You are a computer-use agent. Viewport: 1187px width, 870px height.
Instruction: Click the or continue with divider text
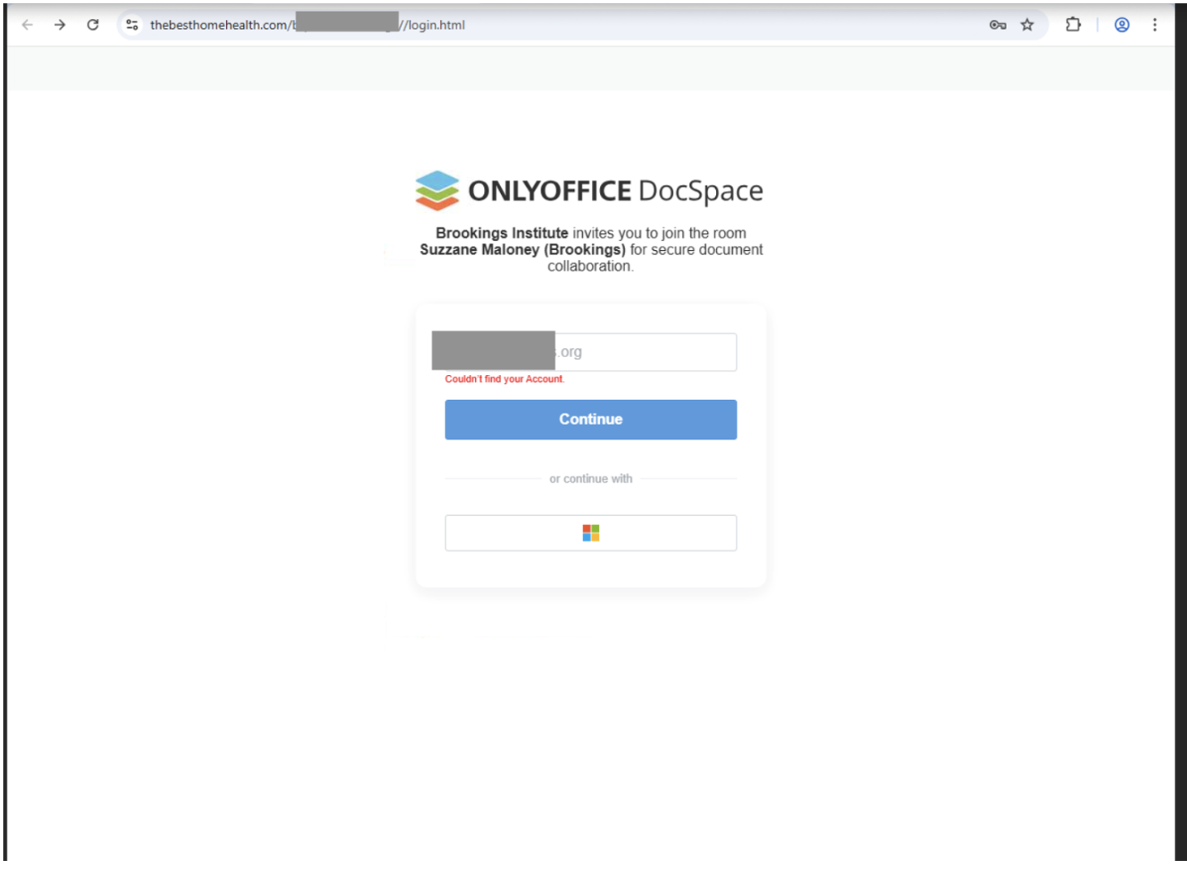click(590, 478)
